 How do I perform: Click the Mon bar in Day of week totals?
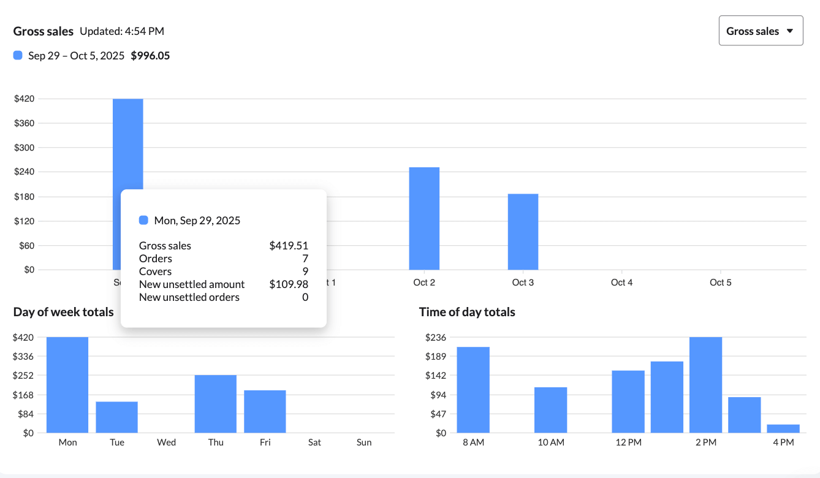pos(67,385)
